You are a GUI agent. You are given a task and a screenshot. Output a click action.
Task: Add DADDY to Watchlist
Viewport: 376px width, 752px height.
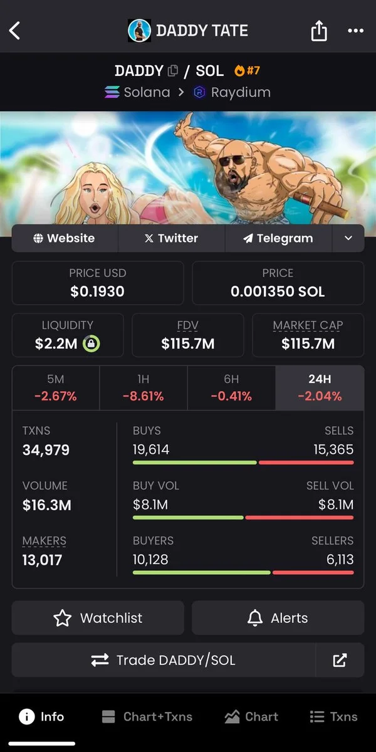tap(98, 618)
